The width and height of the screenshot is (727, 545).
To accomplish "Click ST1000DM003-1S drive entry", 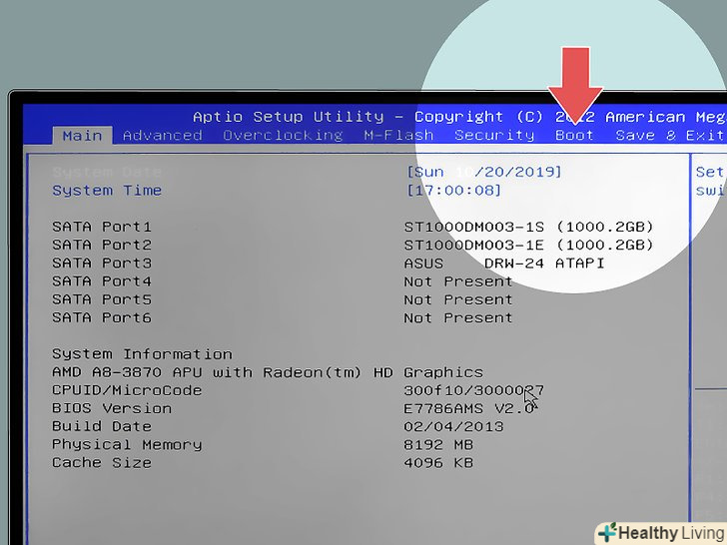I will pyautogui.click(x=528, y=227).
